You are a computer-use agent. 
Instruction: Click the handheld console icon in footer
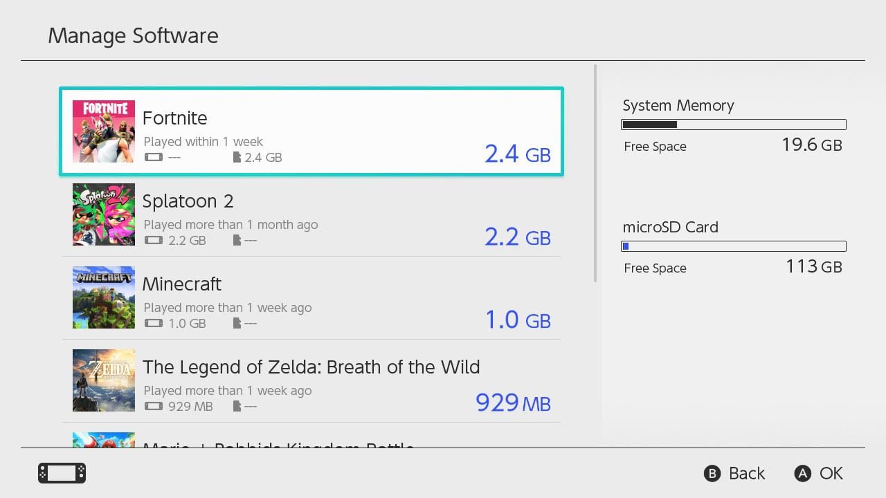(x=62, y=473)
